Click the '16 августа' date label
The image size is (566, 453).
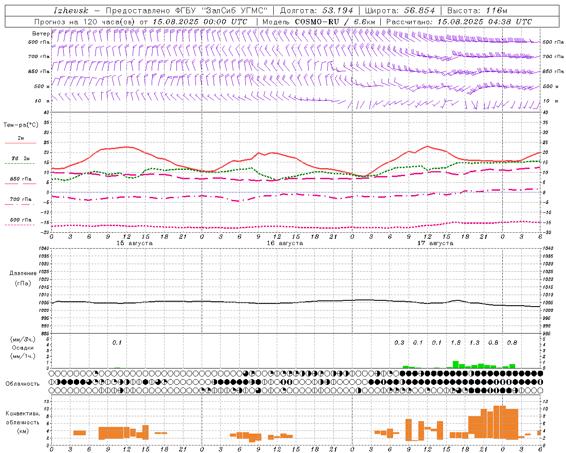click(x=285, y=243)
